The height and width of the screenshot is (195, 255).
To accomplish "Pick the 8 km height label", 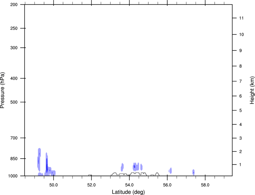I will pyautogui.click(x=241, y=66).
